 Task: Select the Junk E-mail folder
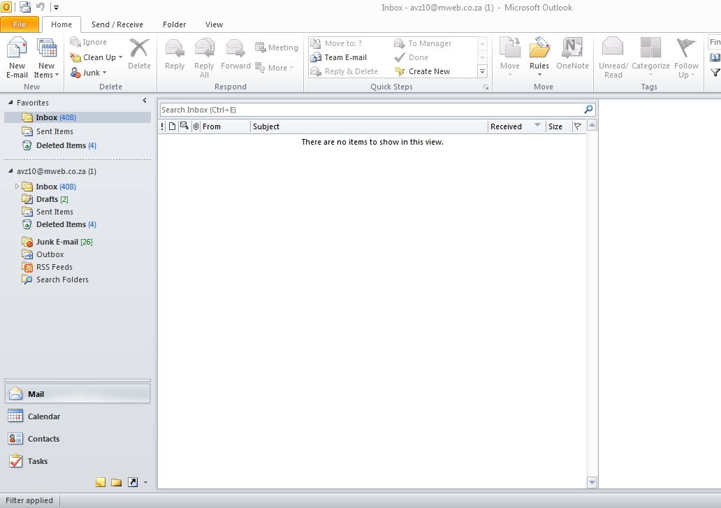tap(57, 242)
